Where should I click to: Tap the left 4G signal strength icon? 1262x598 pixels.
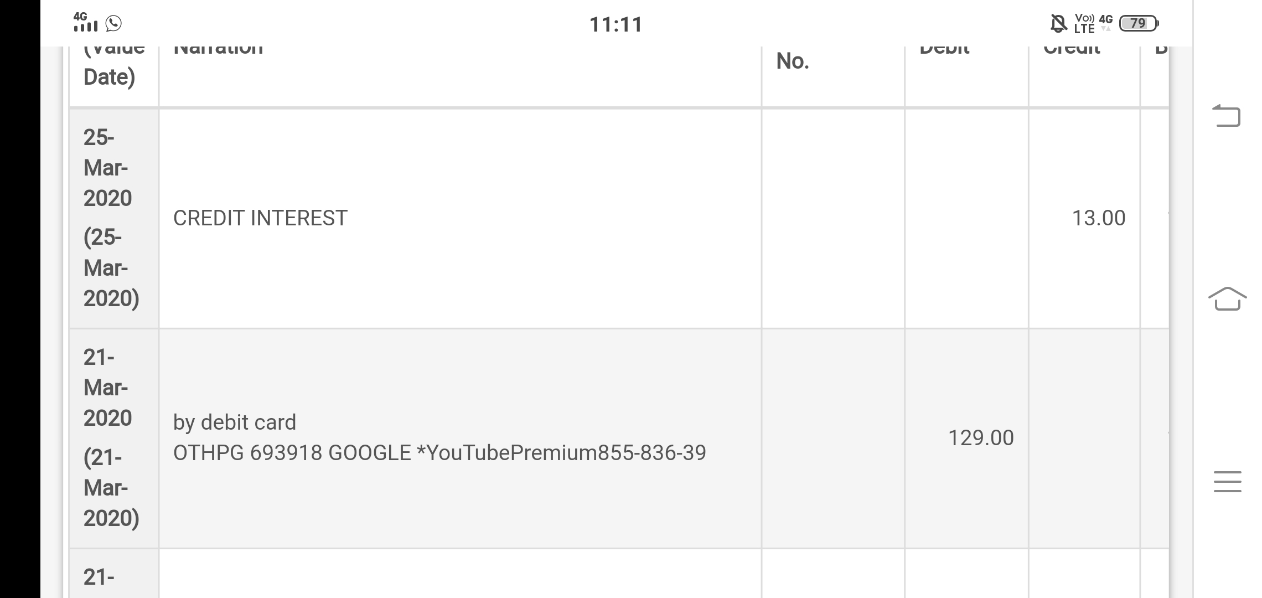(85, 23)
